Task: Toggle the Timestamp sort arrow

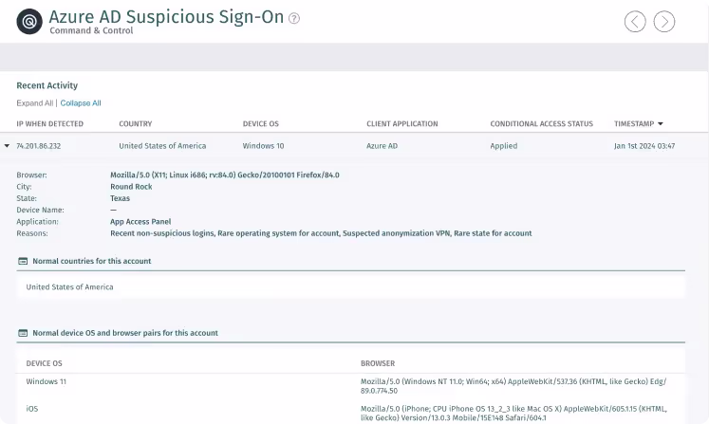Action: coord(661,124)
